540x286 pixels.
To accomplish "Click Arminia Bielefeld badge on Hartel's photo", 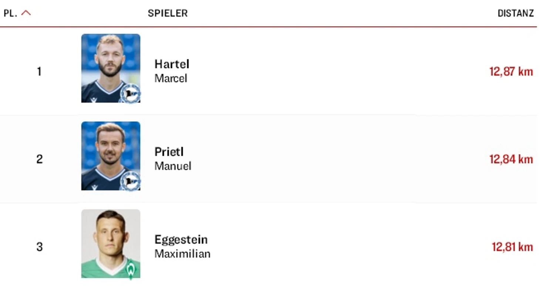I will pyautogui.click(x=130, y=94).
